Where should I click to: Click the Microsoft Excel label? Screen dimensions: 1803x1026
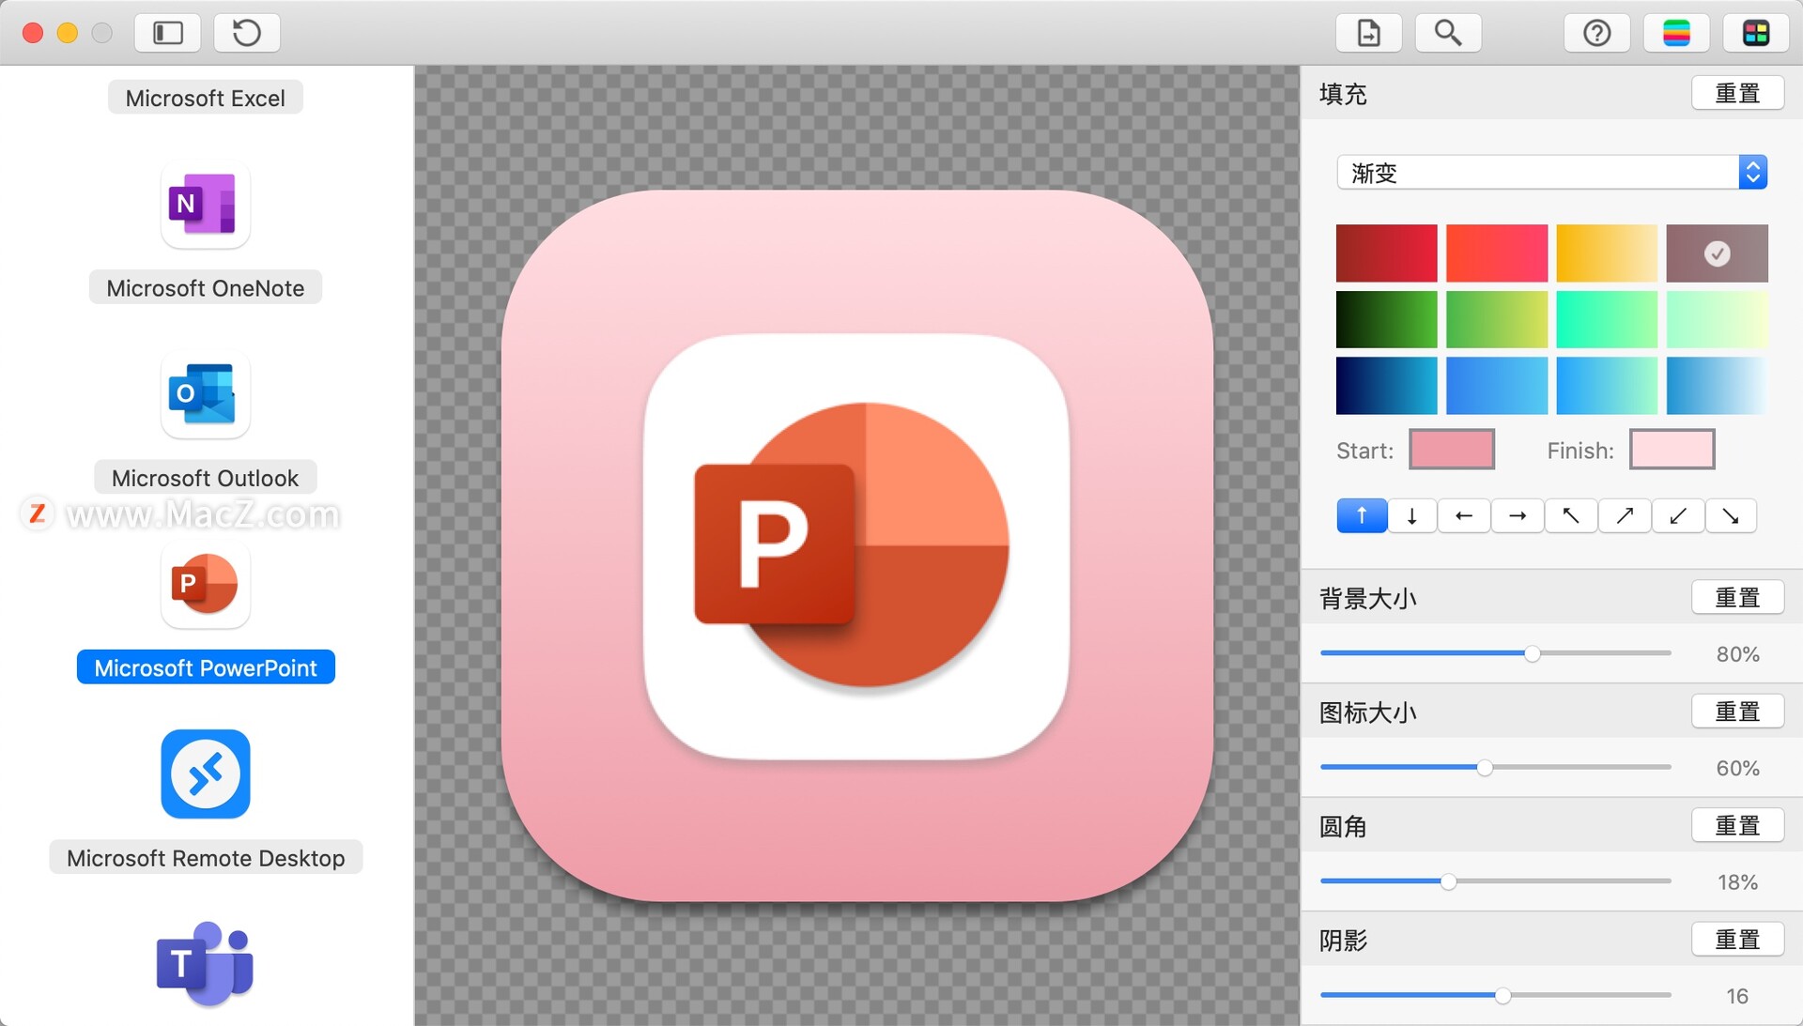205,98
